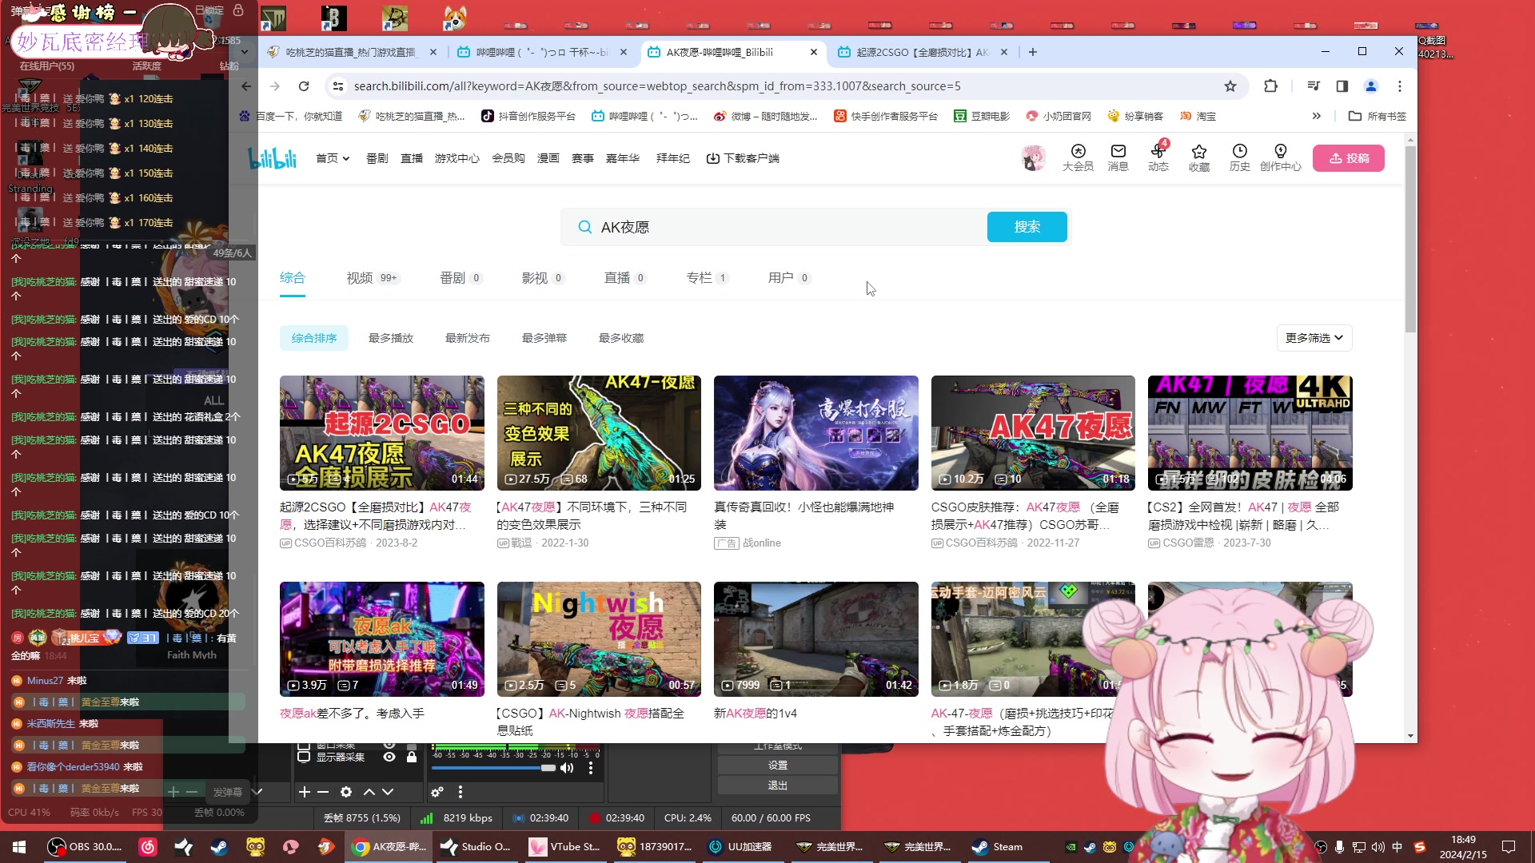1535x863 pixels.
Task: Click the pink 投稿 upload button
Action: coord(1349,158)
